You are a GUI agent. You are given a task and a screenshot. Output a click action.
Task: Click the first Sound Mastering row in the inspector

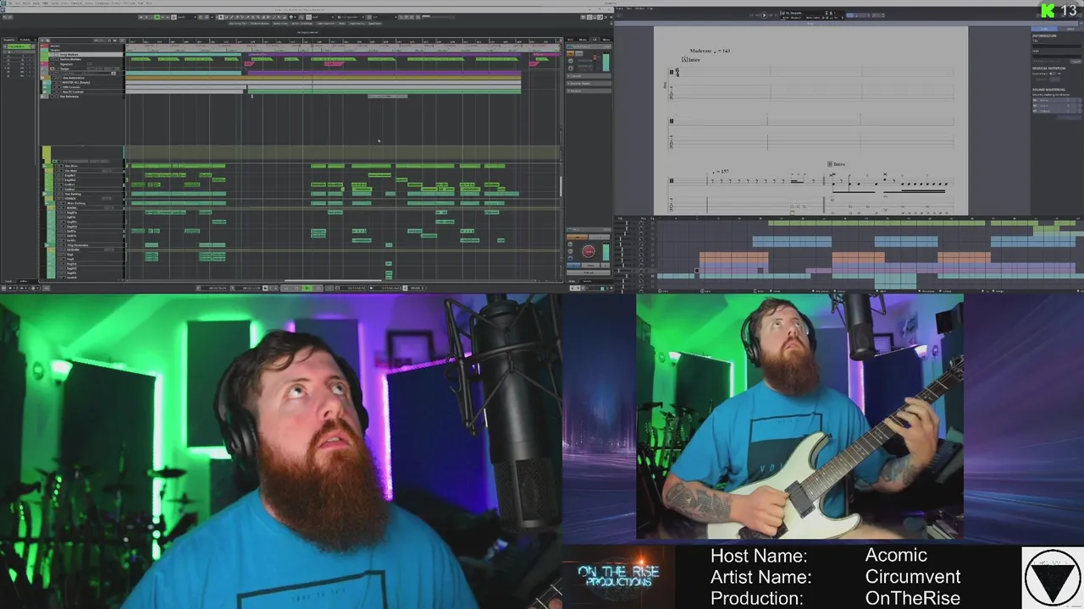(1057, 100)
